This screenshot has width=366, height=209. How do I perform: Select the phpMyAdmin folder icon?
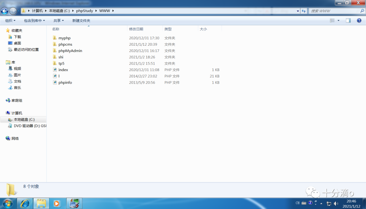(x=55, y=51)
